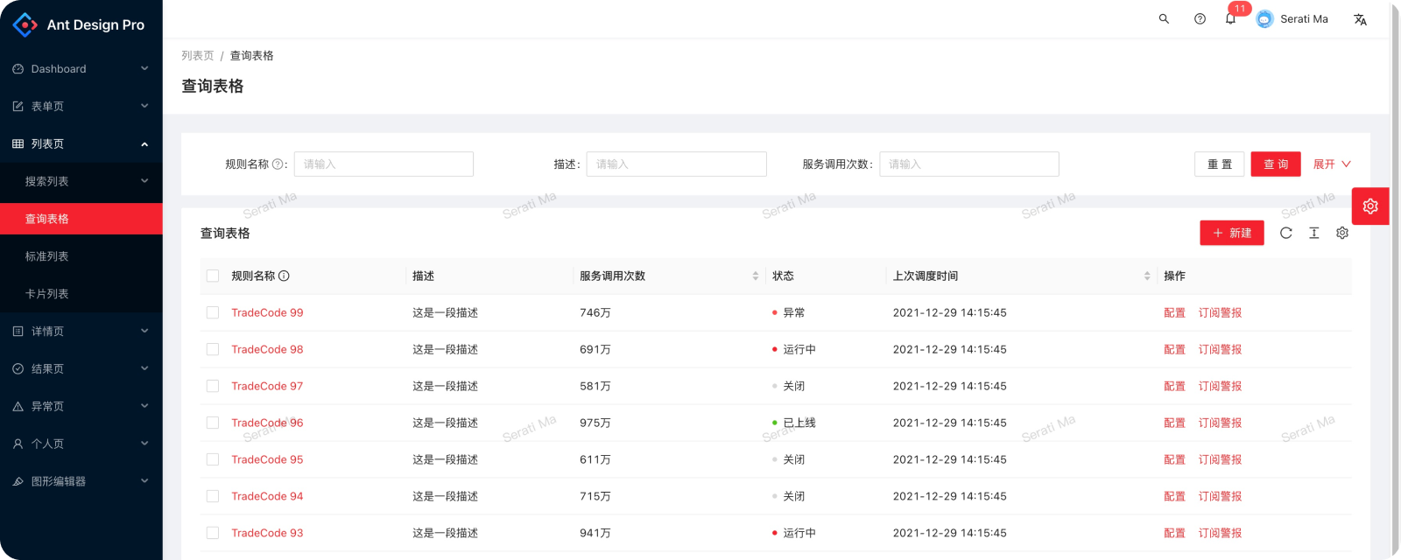Open 标准列表 in the sidebar
Viewport: 1401px width, 560px height.
coord(47,256)
